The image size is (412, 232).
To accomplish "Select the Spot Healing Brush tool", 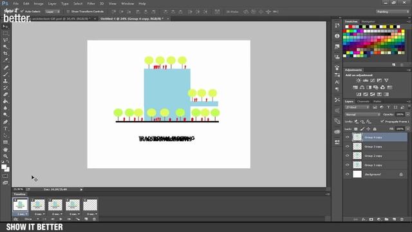I will pyautogui.click(x=5, y=68).
